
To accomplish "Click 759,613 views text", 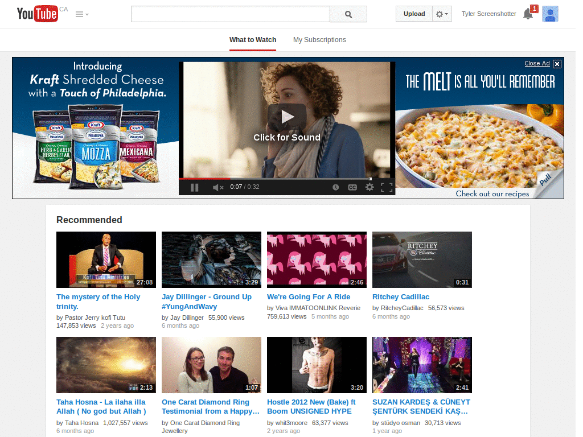I will [x=287, y=316].
